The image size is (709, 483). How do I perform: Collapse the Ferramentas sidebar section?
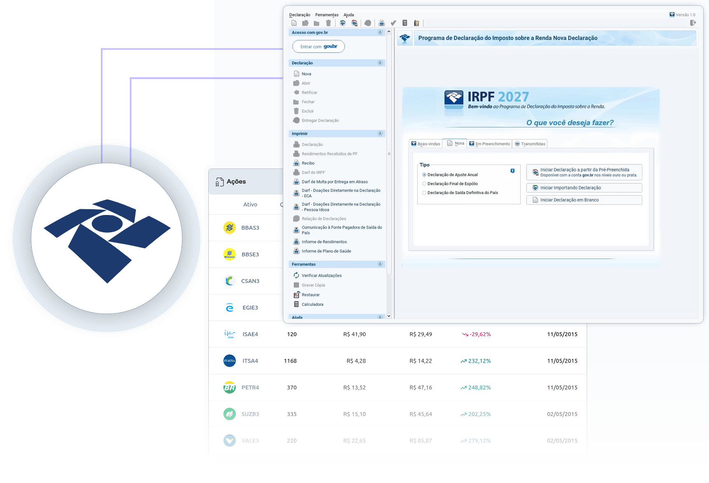point(380,264)
